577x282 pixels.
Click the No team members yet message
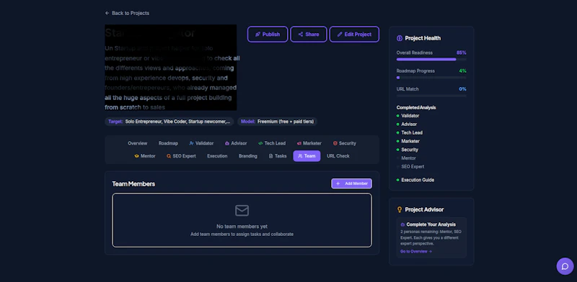pos(242,227)
